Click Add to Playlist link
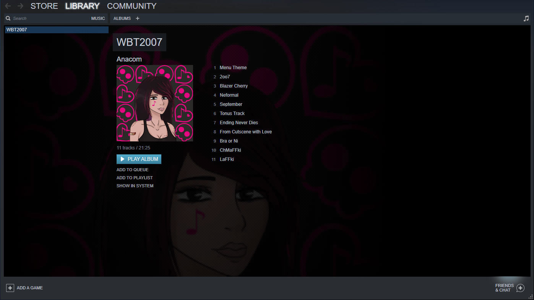This screenshot has width=534, height=300. pyautogui.click(x=135, y=178)
